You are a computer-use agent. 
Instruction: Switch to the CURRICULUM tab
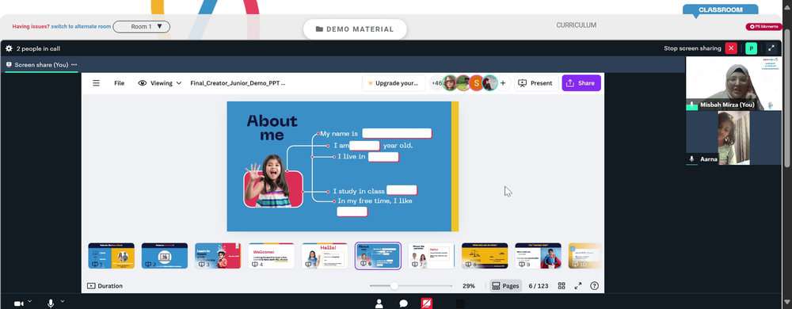577,25
